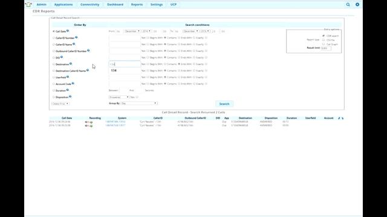Open the gear settings icon in top bar
387x217 pixels.
[357, 4]
